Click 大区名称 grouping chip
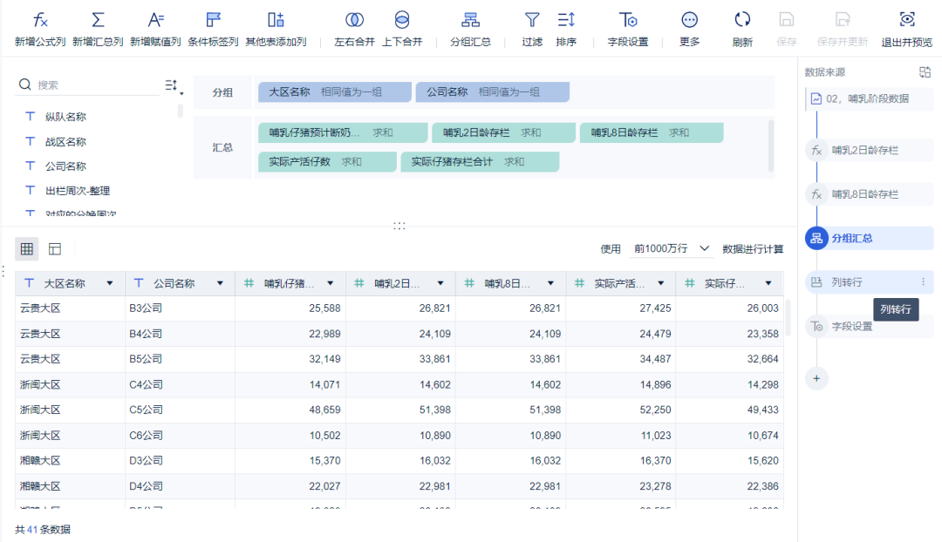The image size is (942, 542). pyautogui.click(x=335, y=91)
